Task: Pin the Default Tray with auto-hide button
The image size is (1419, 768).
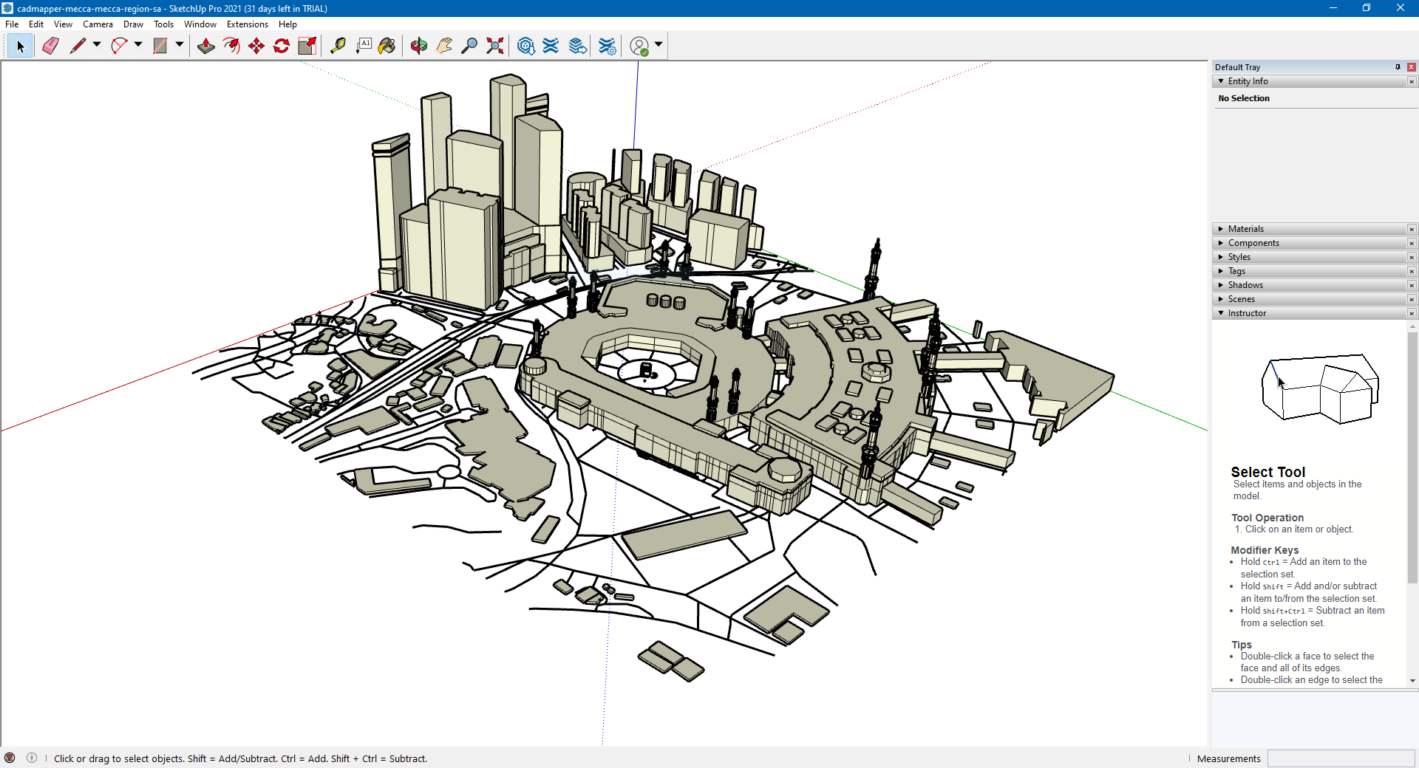Action: click(x=1398, y=67)
